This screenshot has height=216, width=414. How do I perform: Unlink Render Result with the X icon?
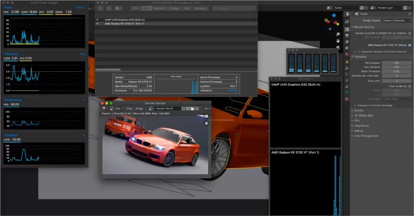[197, 109]
